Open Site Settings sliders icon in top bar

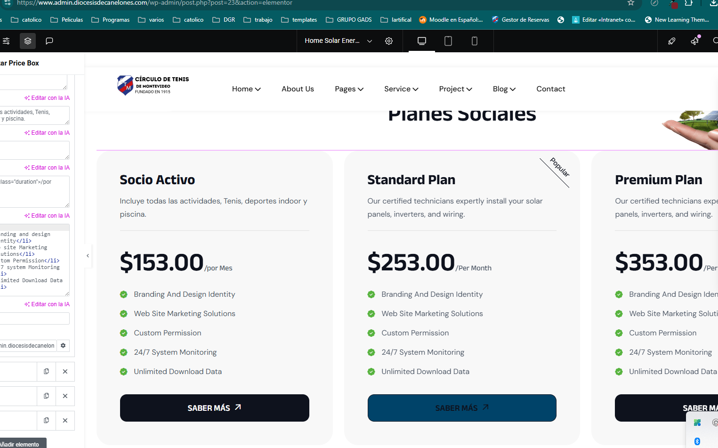coord(6,41)
